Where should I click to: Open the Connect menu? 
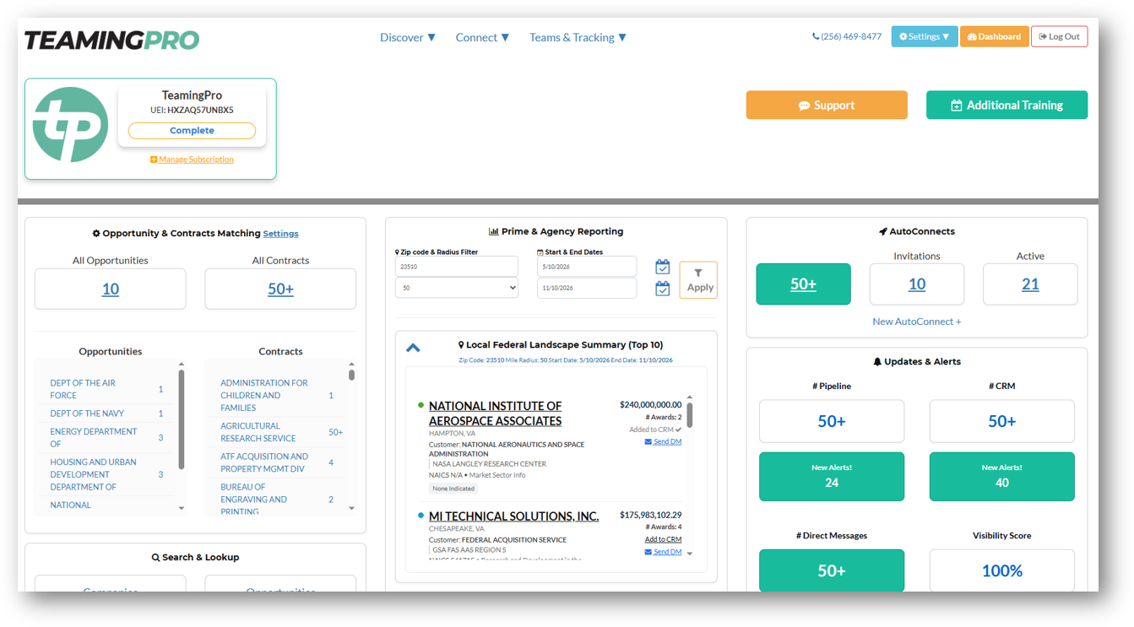pyautogui.click(x=482, y=37)
